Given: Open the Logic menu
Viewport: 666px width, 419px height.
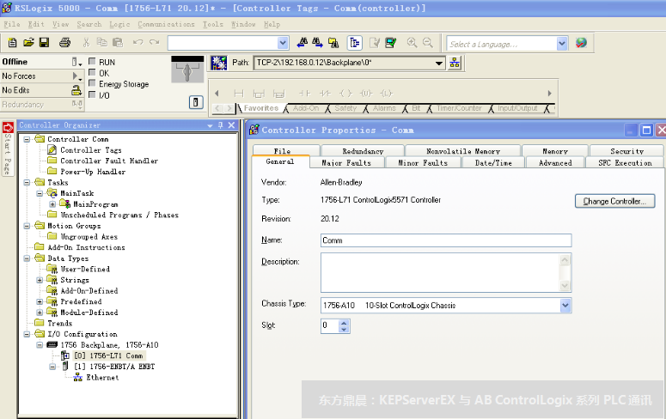Looking at the screenshot, I should coord(119,24).
